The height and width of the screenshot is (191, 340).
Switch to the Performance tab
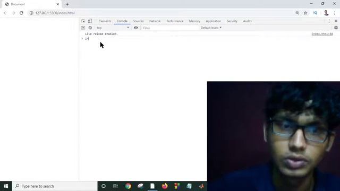tap(175, 21)
